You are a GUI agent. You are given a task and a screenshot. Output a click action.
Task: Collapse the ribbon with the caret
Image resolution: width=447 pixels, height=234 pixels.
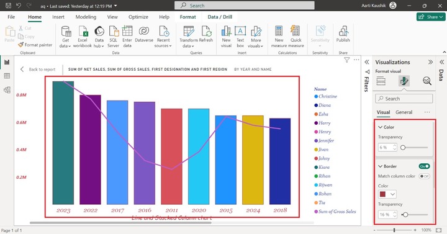pyautogui.click(x=444, y=52)
